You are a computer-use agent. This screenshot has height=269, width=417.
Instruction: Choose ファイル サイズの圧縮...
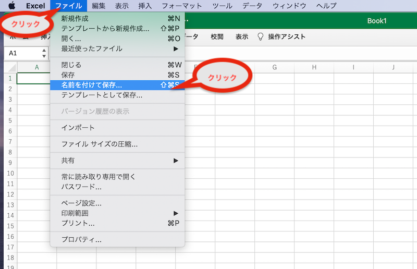[117, 144]
